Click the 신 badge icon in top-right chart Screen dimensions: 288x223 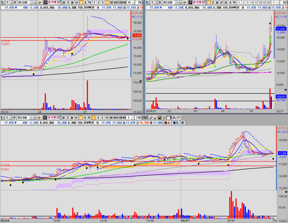click(190, 2)
